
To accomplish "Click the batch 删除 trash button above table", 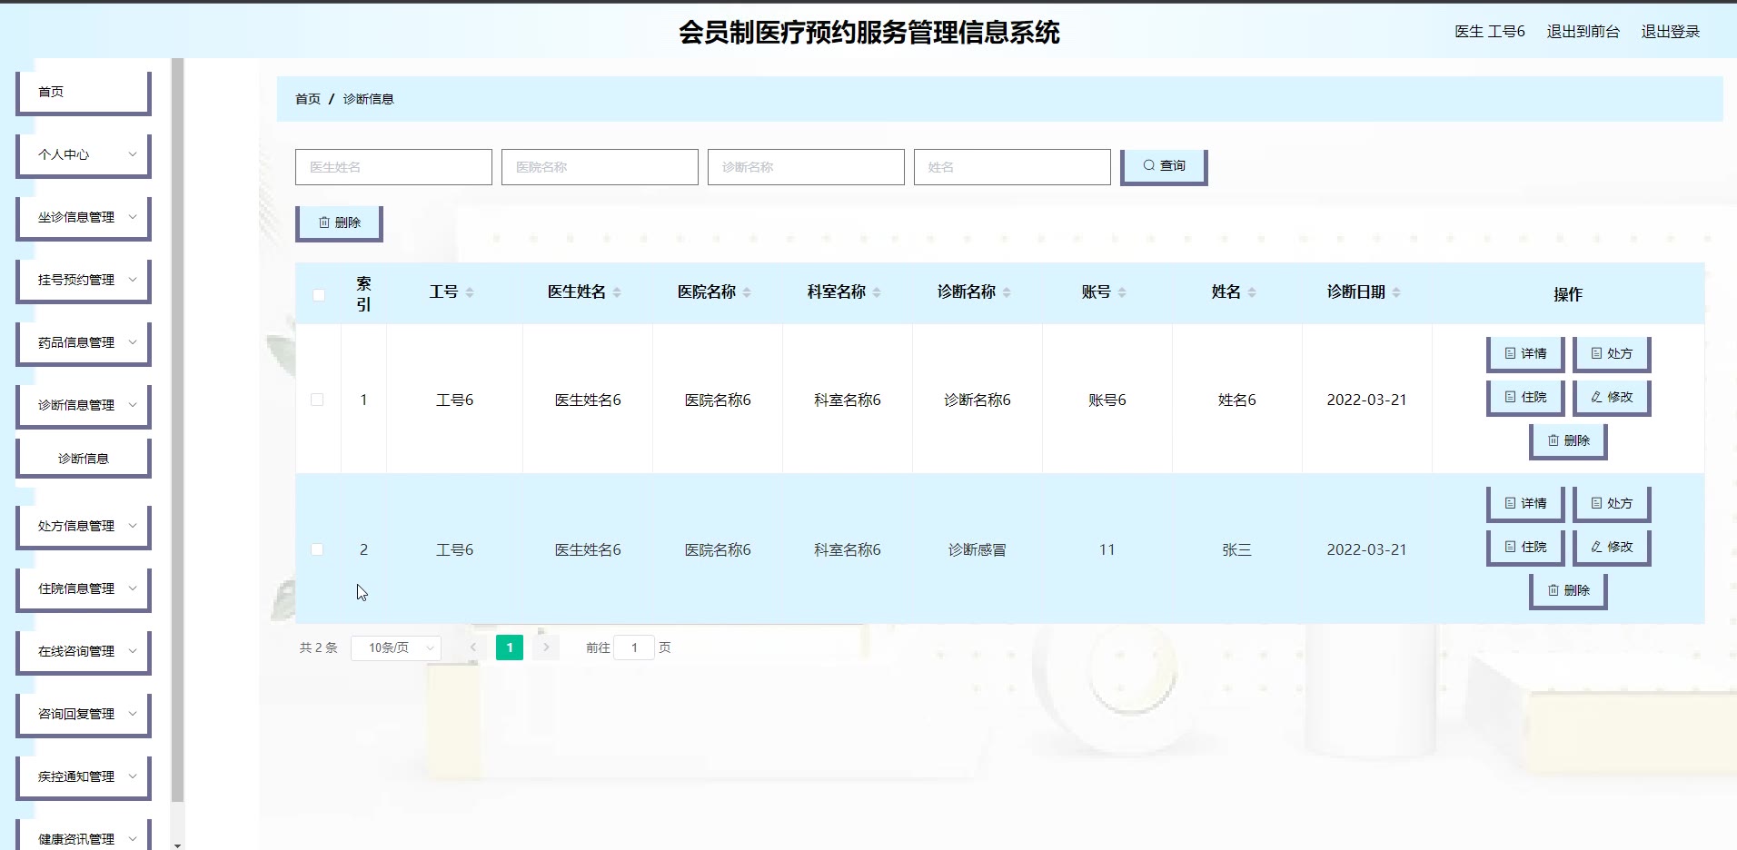I will click(338, 222).
